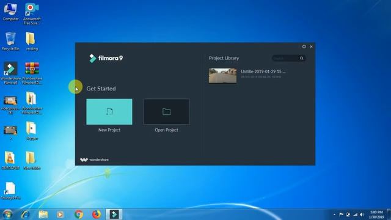Click the taskbar clock showing 5:00 PM
The width and height of the screenshot is (391, 220).
click(376, 215)
